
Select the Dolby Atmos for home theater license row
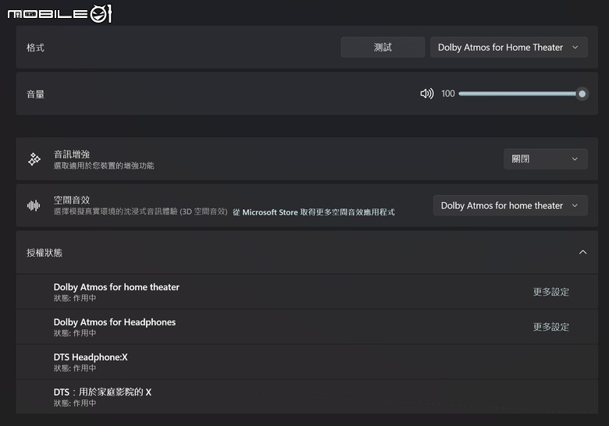click(x=307, y=292)
